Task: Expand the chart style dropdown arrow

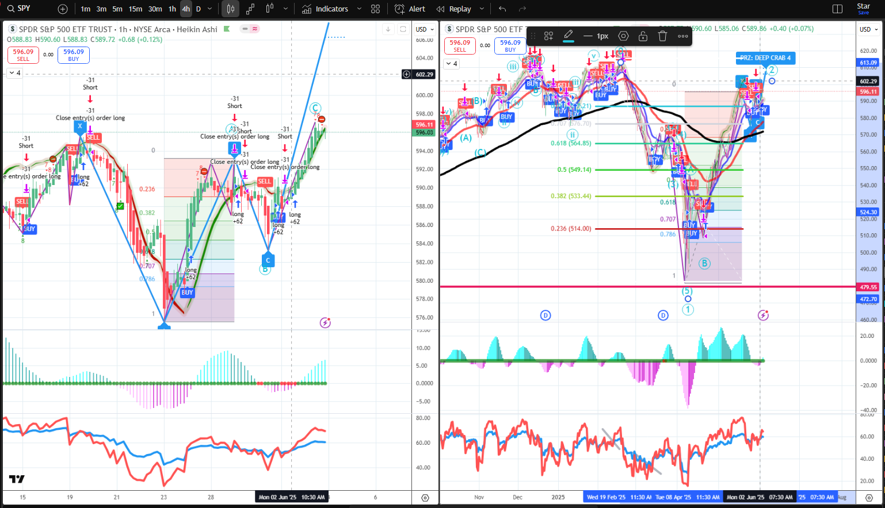Action: pyautogui.click(x=285, y=9)
